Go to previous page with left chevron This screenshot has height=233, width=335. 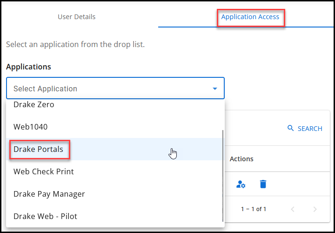point(293,209)
